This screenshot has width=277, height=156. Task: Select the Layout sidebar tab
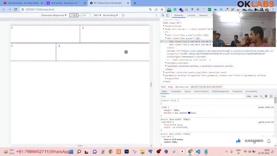tap(187, 91)
